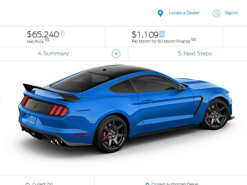Click the Sign In link

231,13
